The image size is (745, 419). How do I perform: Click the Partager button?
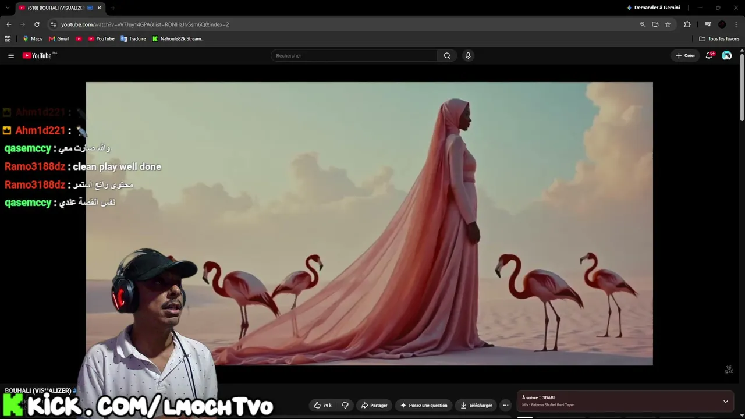(x=374, y=405)
